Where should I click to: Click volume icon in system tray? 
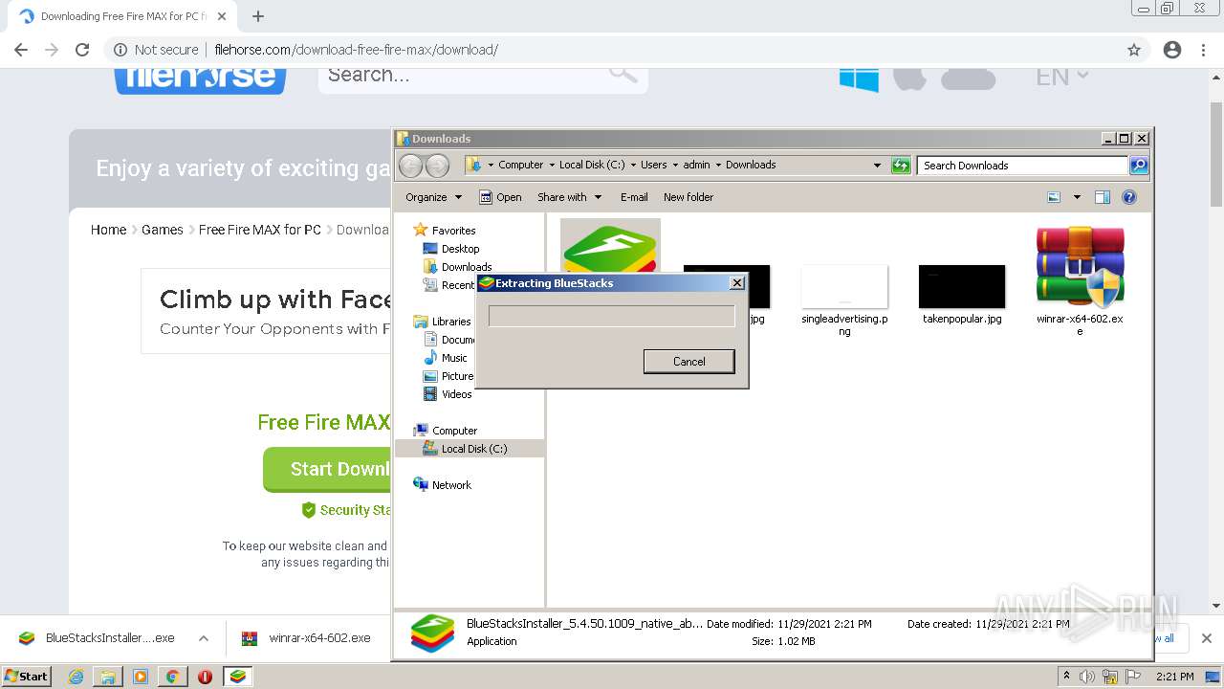[x=1087, y=677]
